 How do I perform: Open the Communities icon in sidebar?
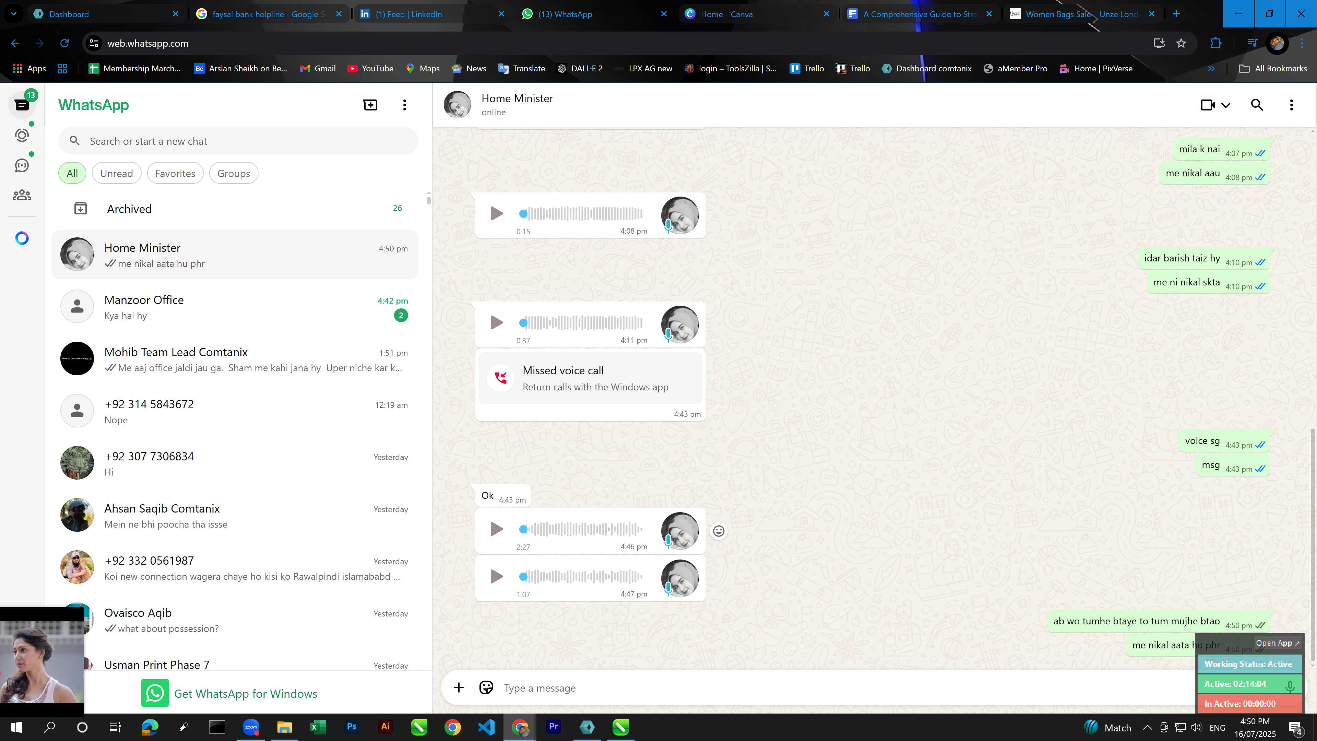point(22,195)
